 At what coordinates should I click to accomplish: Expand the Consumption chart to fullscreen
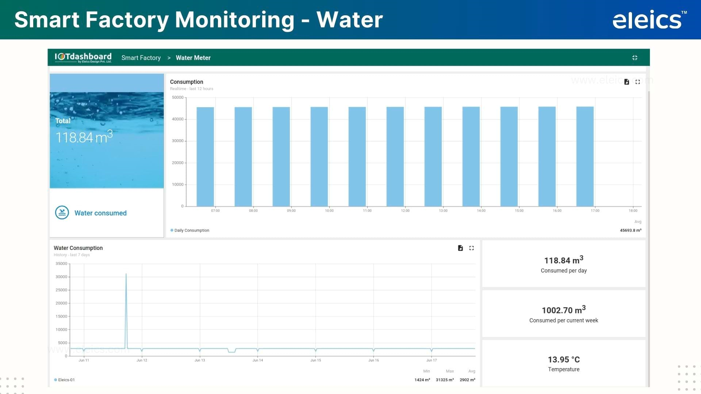(x=637, y=82)
